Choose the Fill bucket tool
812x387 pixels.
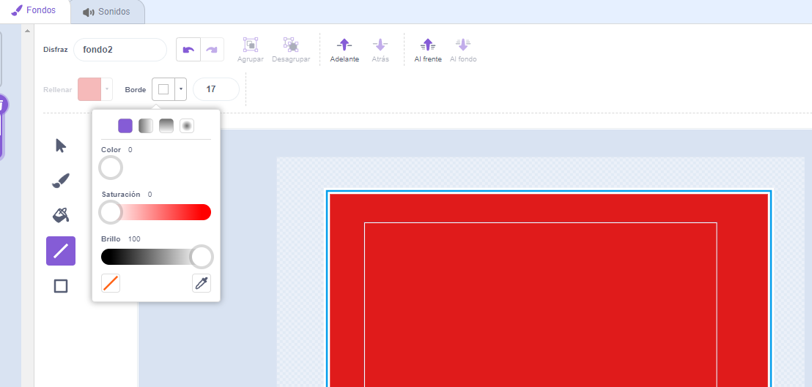(61, 215)
